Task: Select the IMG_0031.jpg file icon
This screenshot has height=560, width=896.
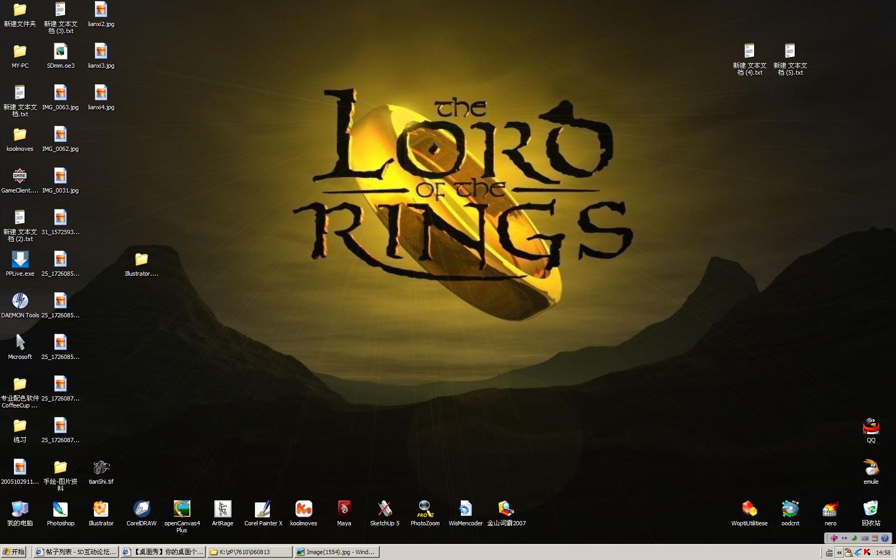Action: coord(60,180)
